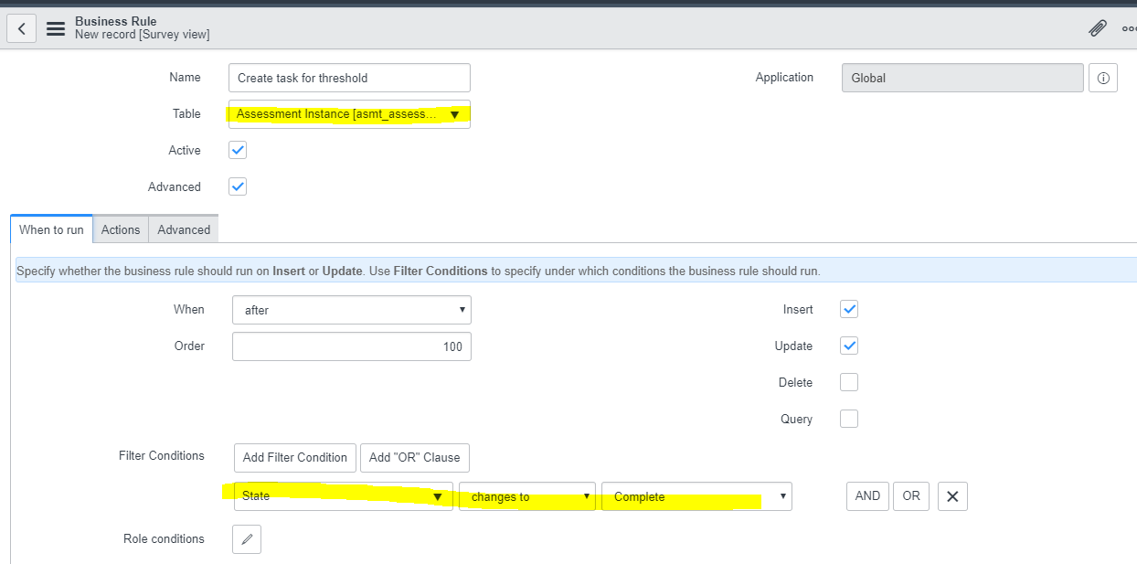
Task: Click the Add "OR" Clause button
Action: [x=414, y=457]
